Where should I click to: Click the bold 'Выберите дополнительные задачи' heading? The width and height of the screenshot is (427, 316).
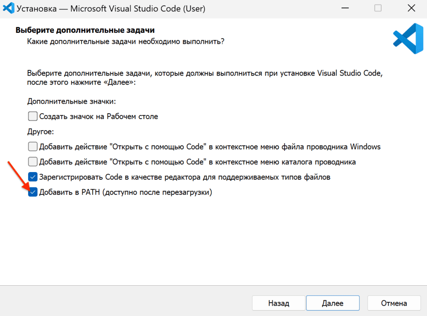(85, 30)
